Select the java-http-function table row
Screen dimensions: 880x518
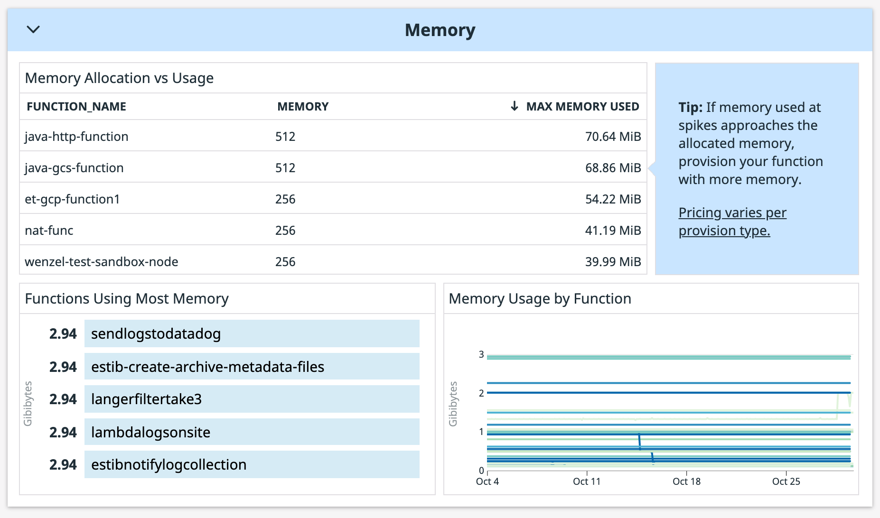click(x=76, y=136)
